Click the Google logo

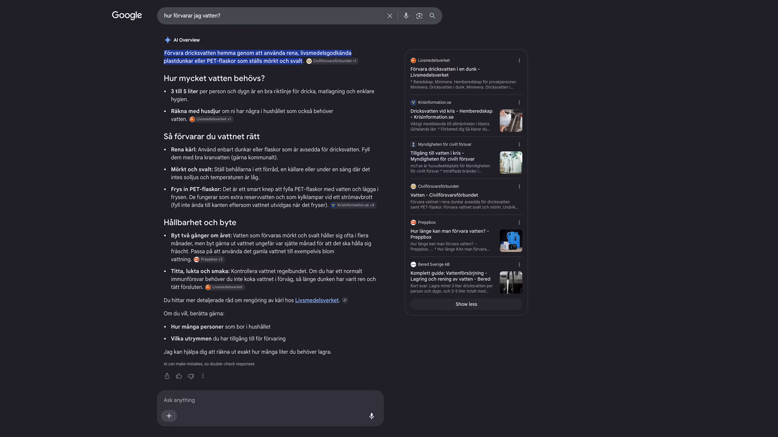[x=127, y=15]
